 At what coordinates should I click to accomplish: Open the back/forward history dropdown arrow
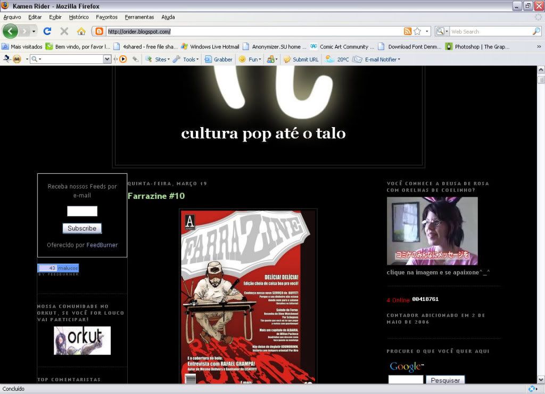[x=34, y=31]
